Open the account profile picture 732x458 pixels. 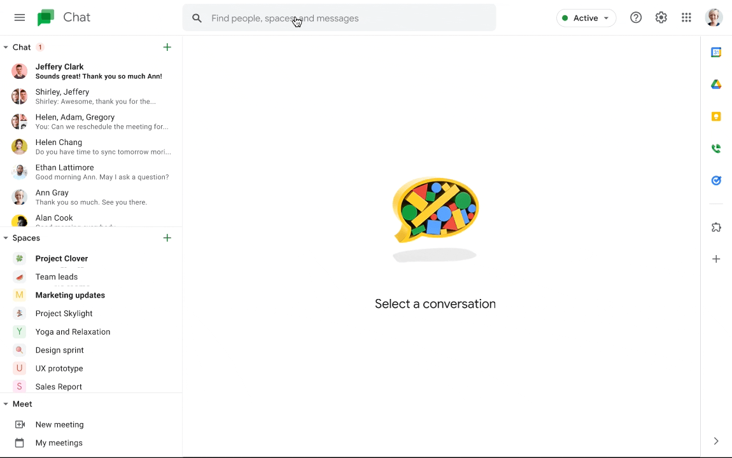click(x=714, y=18)
